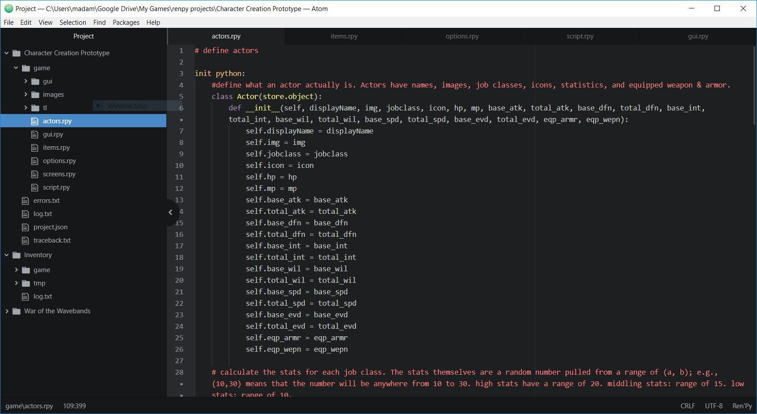Click the cursor position 109:399 in status bar
This screenshot has height=414, width=757.
(x=74, y=406)
